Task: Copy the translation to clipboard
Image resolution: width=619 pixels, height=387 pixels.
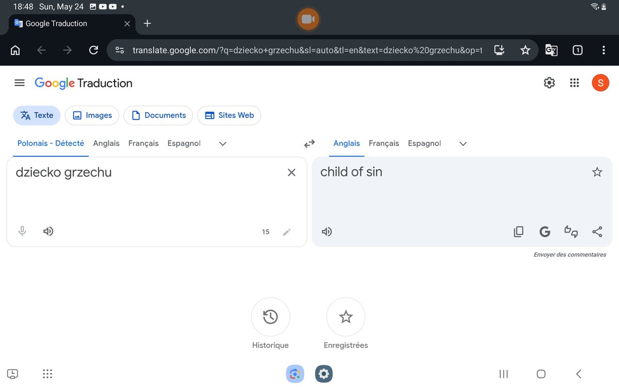Action: [518, 232]
